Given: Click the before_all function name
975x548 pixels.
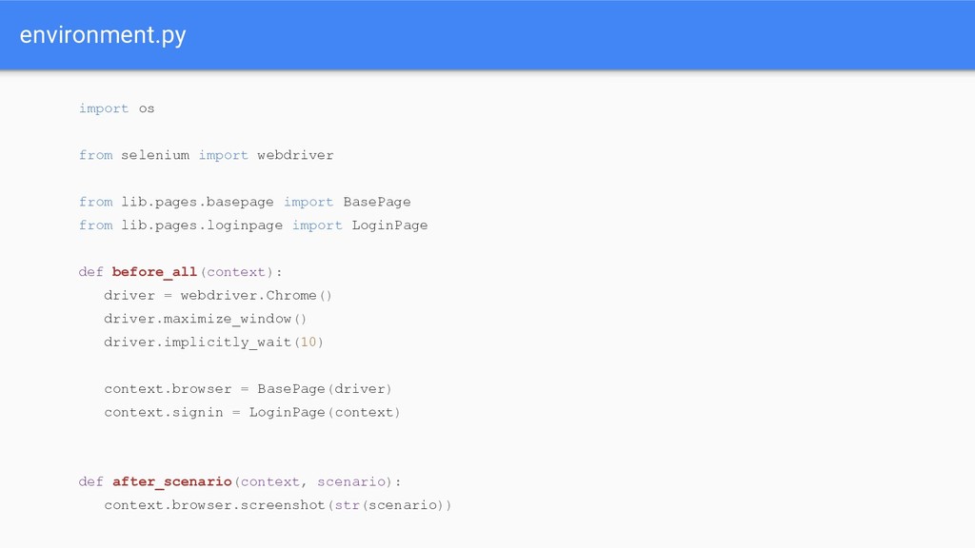Looking at the screenshot, I should point(154,272).
